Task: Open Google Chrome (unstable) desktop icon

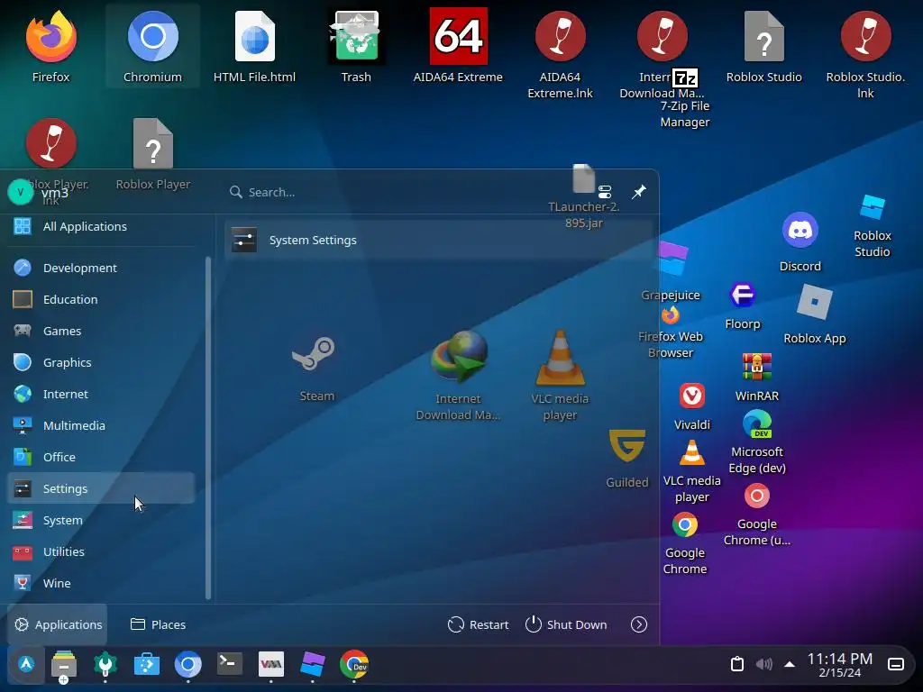Action: tap(756, 496)
